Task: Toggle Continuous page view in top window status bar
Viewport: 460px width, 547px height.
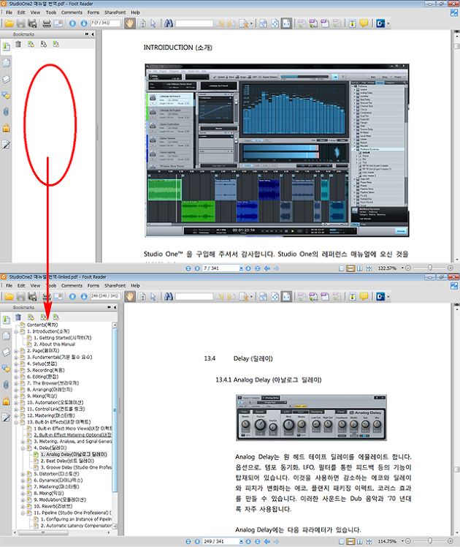Action: [350, 268]
